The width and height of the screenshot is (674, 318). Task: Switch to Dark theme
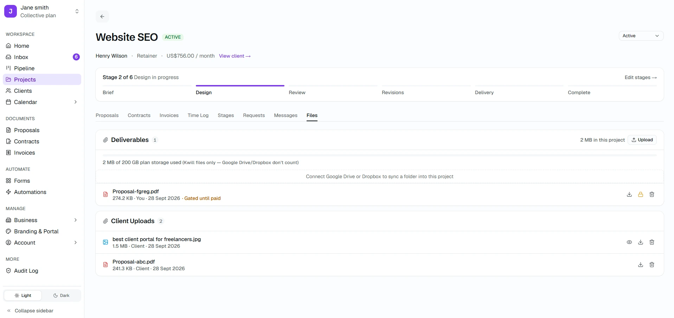[x=61, y=296]
